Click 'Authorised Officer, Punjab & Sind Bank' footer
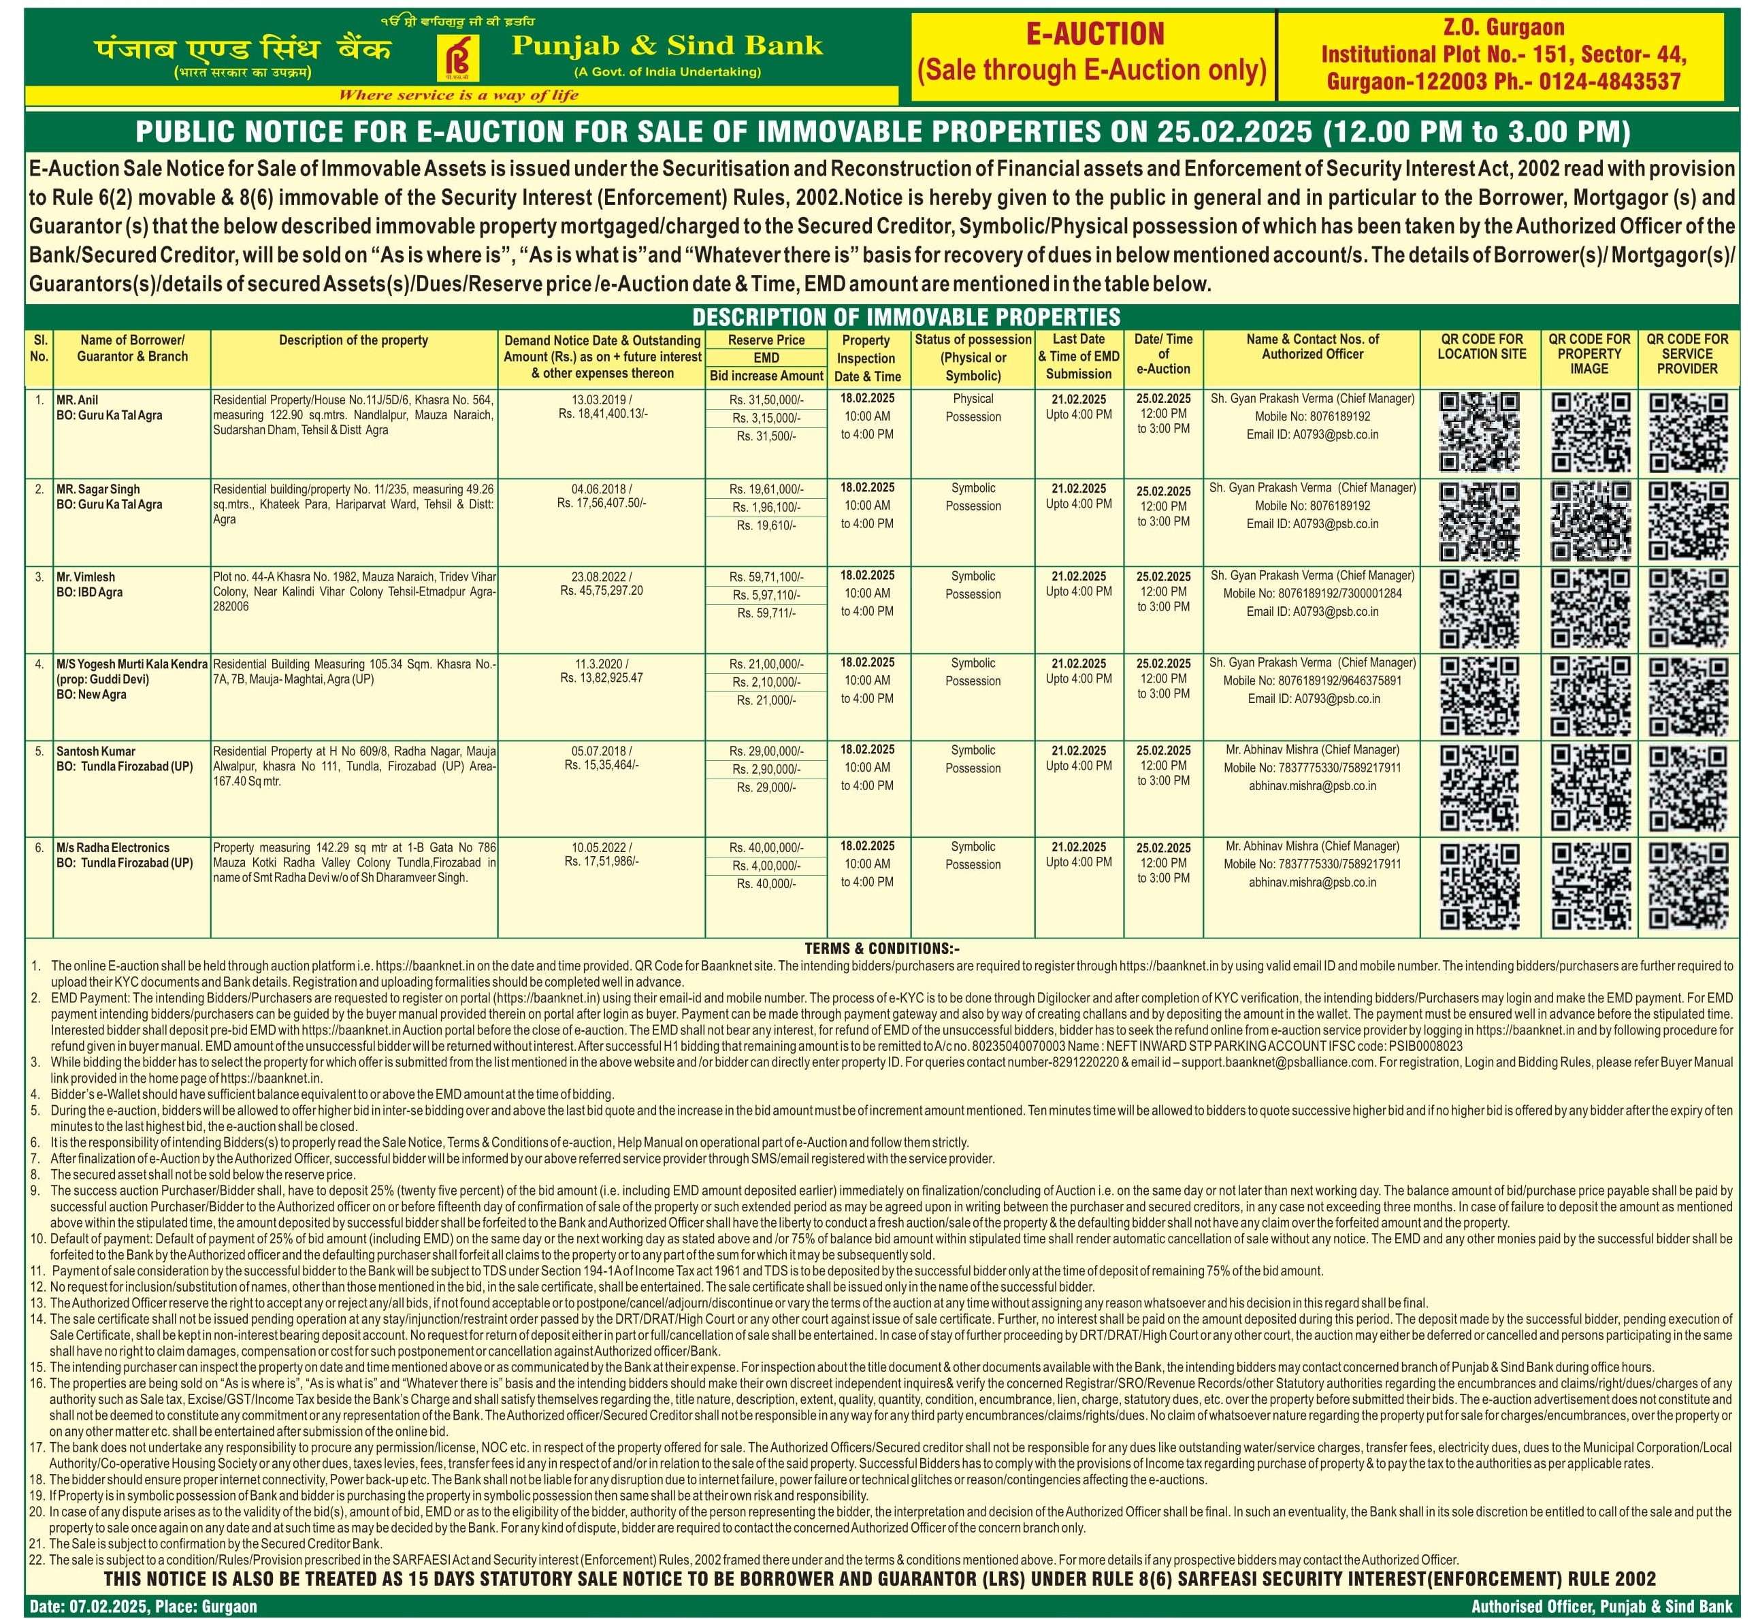Viewport: 1758px width, 1619px height. pos(1602,1607)
